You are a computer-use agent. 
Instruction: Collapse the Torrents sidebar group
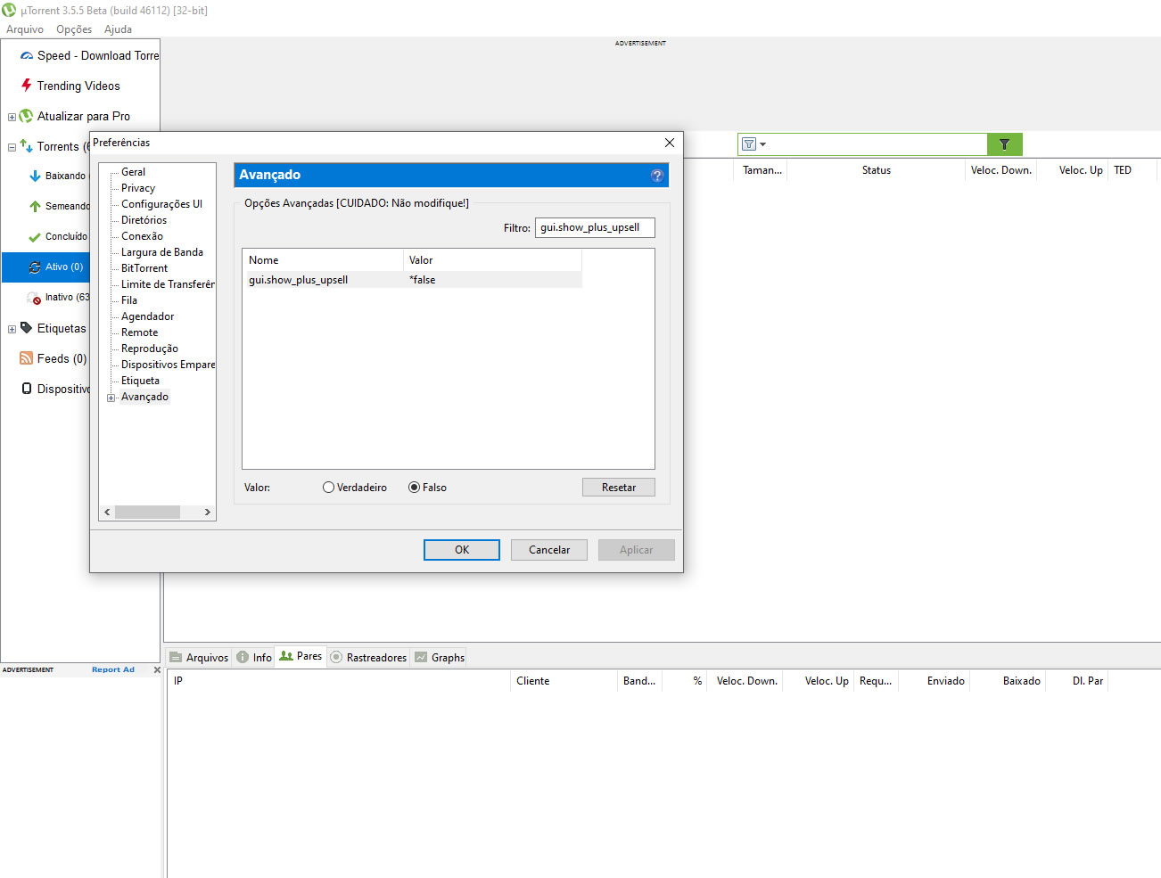tap(12, 147)
